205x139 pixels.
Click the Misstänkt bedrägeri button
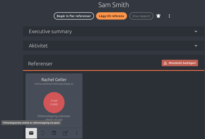(x=180, y=63)
